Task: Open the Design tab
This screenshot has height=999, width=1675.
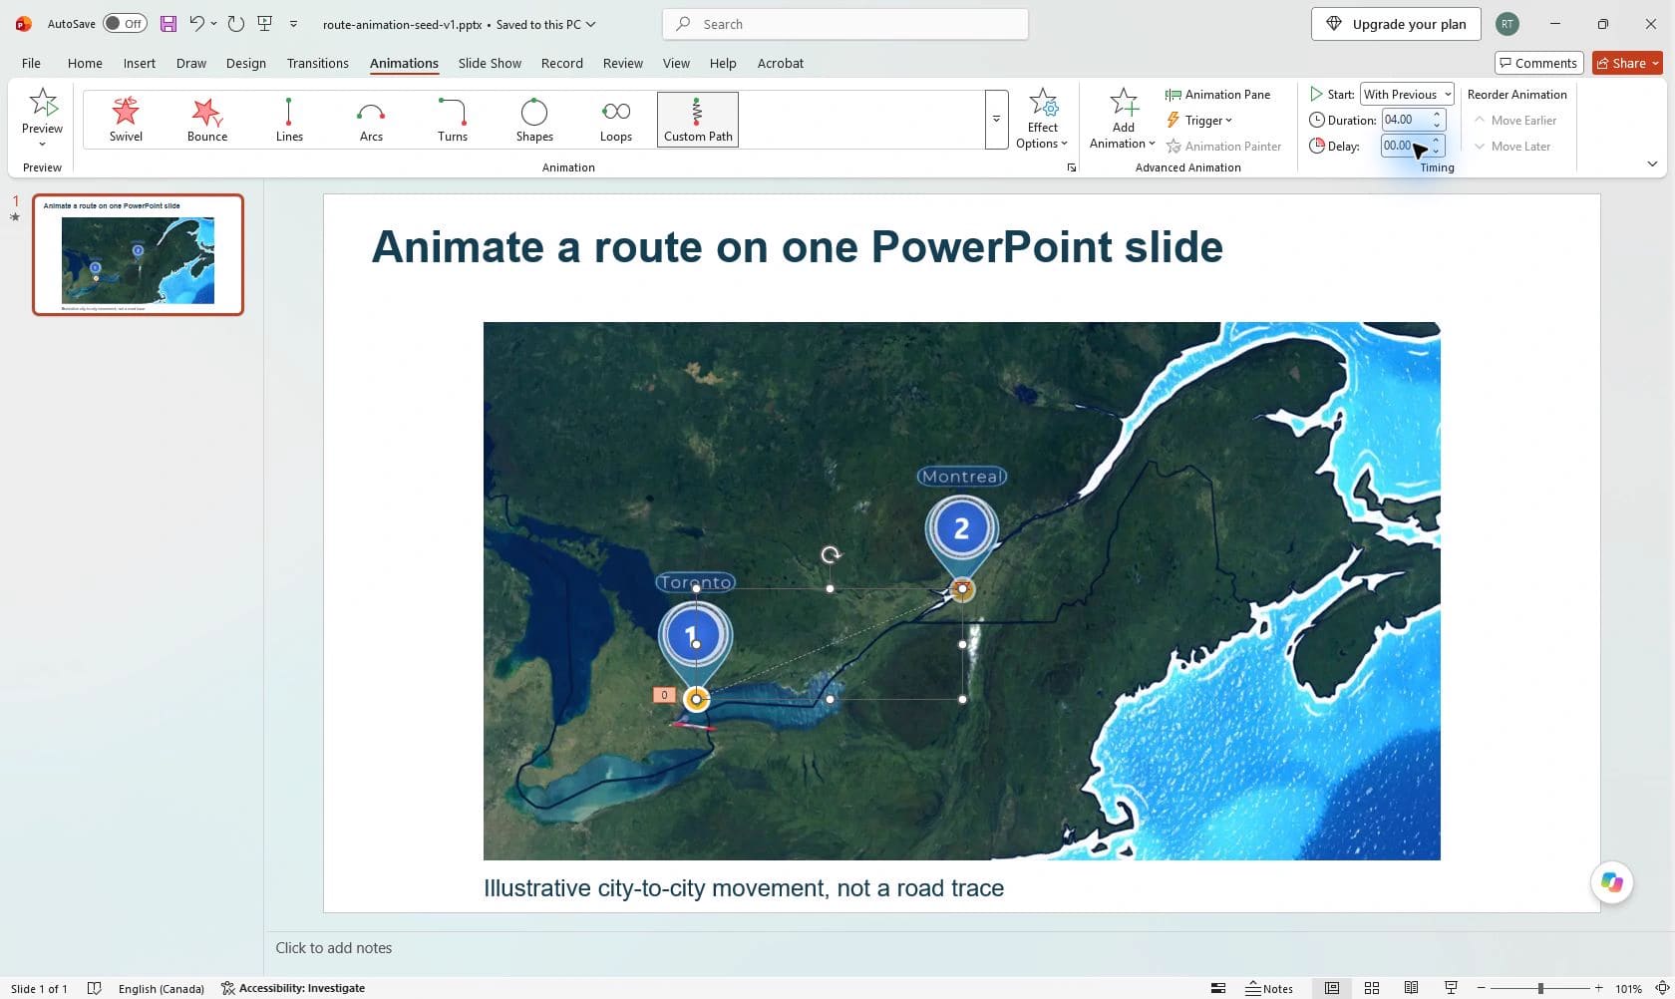Action: tap(245, 63)
